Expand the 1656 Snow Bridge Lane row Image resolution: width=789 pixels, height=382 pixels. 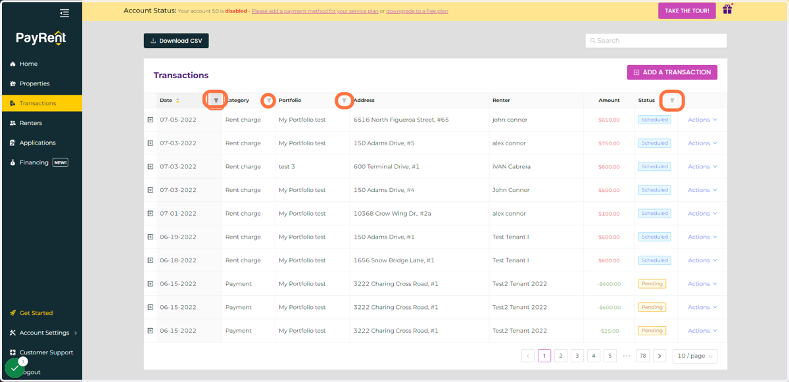pyautogui.click(x=150, y=260)
